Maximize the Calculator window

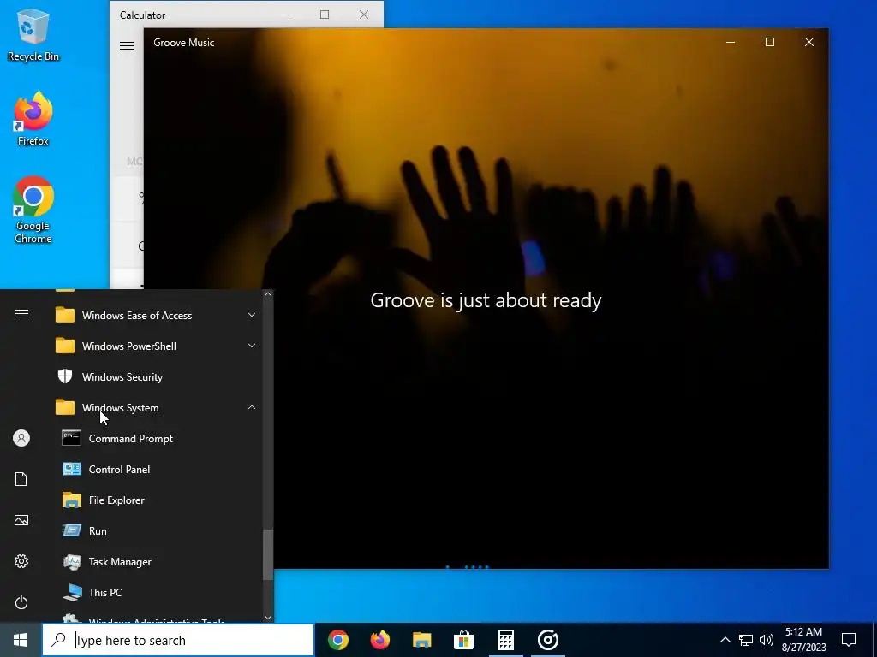point(325,15)
